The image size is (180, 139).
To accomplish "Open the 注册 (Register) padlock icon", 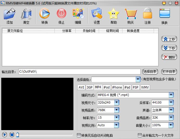I will (147, 14).
